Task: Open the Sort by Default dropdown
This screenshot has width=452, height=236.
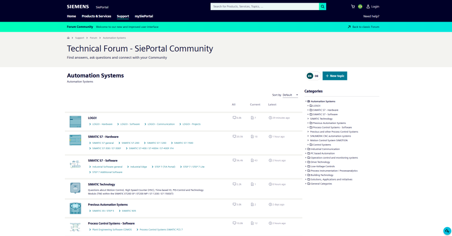Action: pyautogui.click(x=290, y=95)
